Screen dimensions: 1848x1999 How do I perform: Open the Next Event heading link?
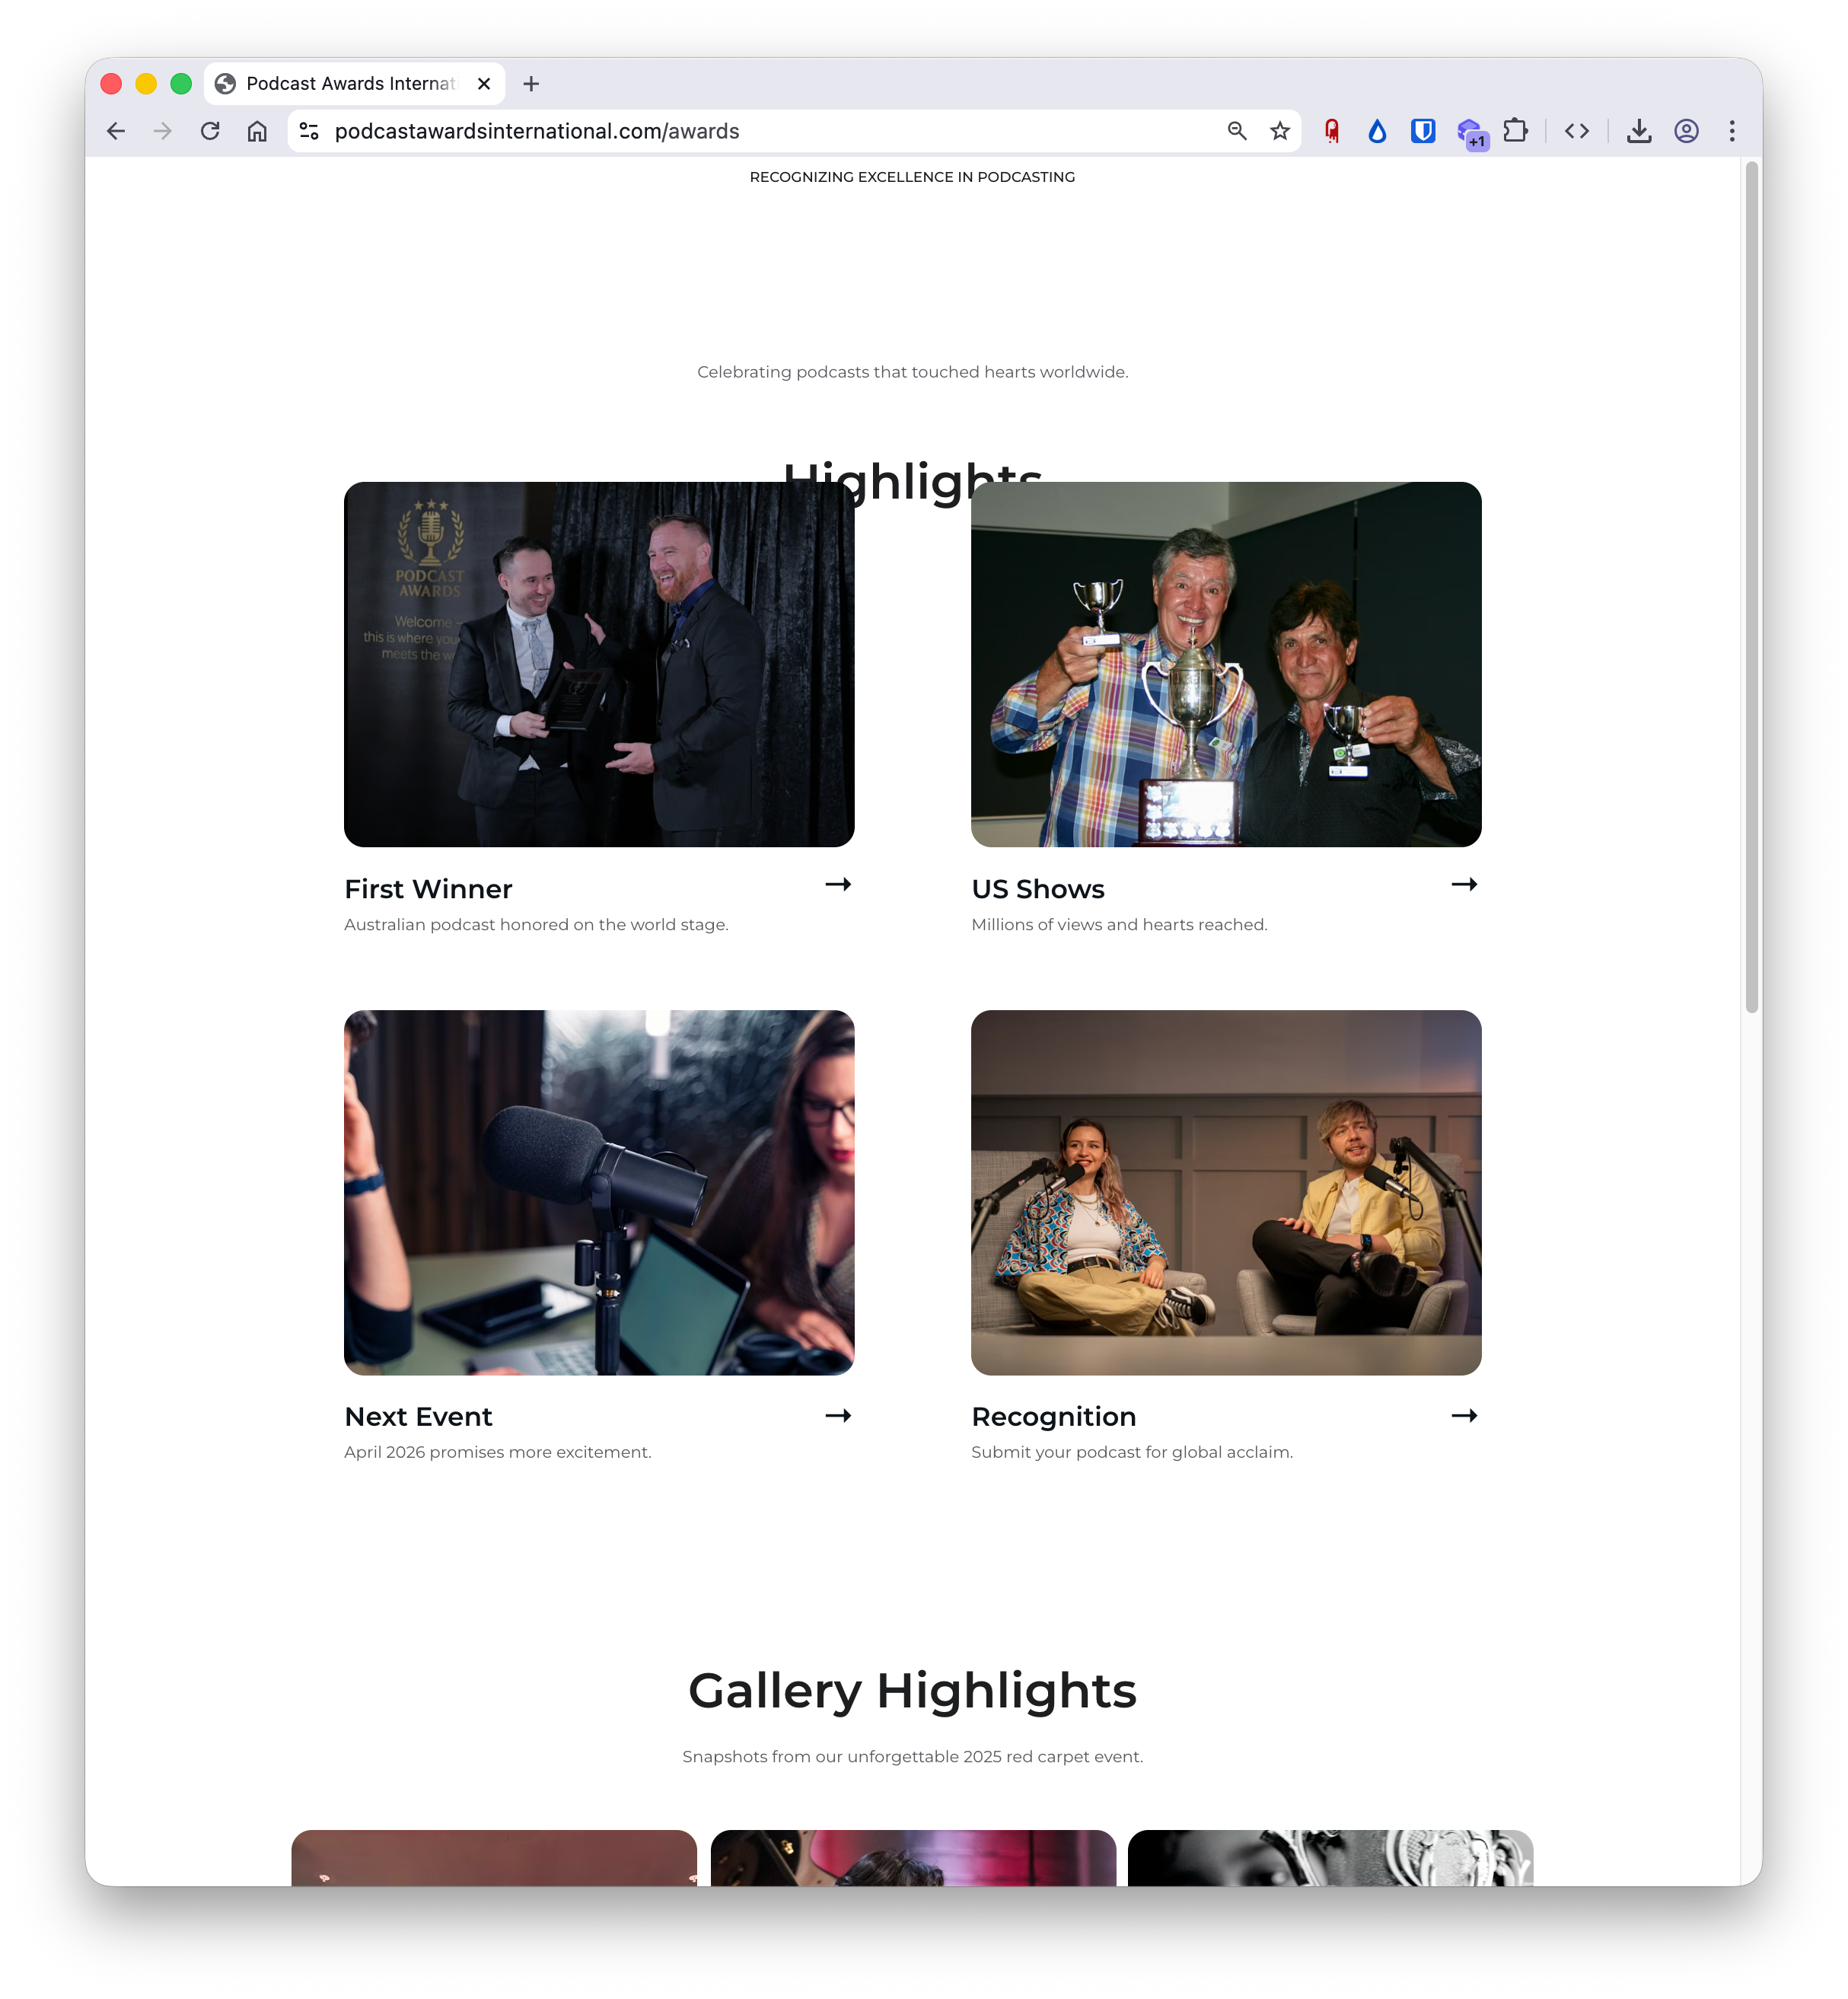(418, 1416)
